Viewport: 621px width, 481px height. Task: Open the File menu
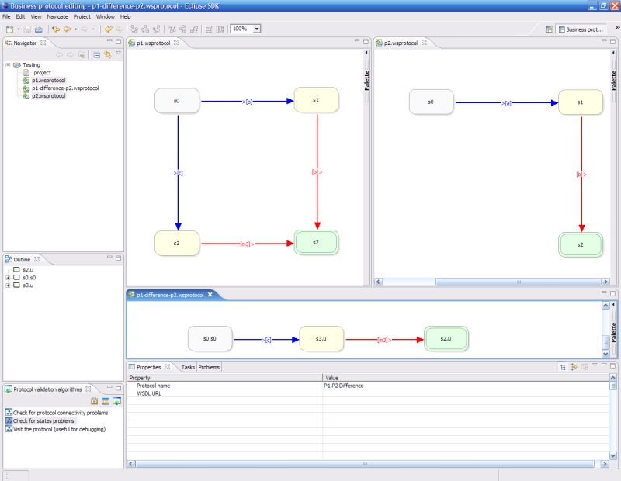(x=6, y=16)
